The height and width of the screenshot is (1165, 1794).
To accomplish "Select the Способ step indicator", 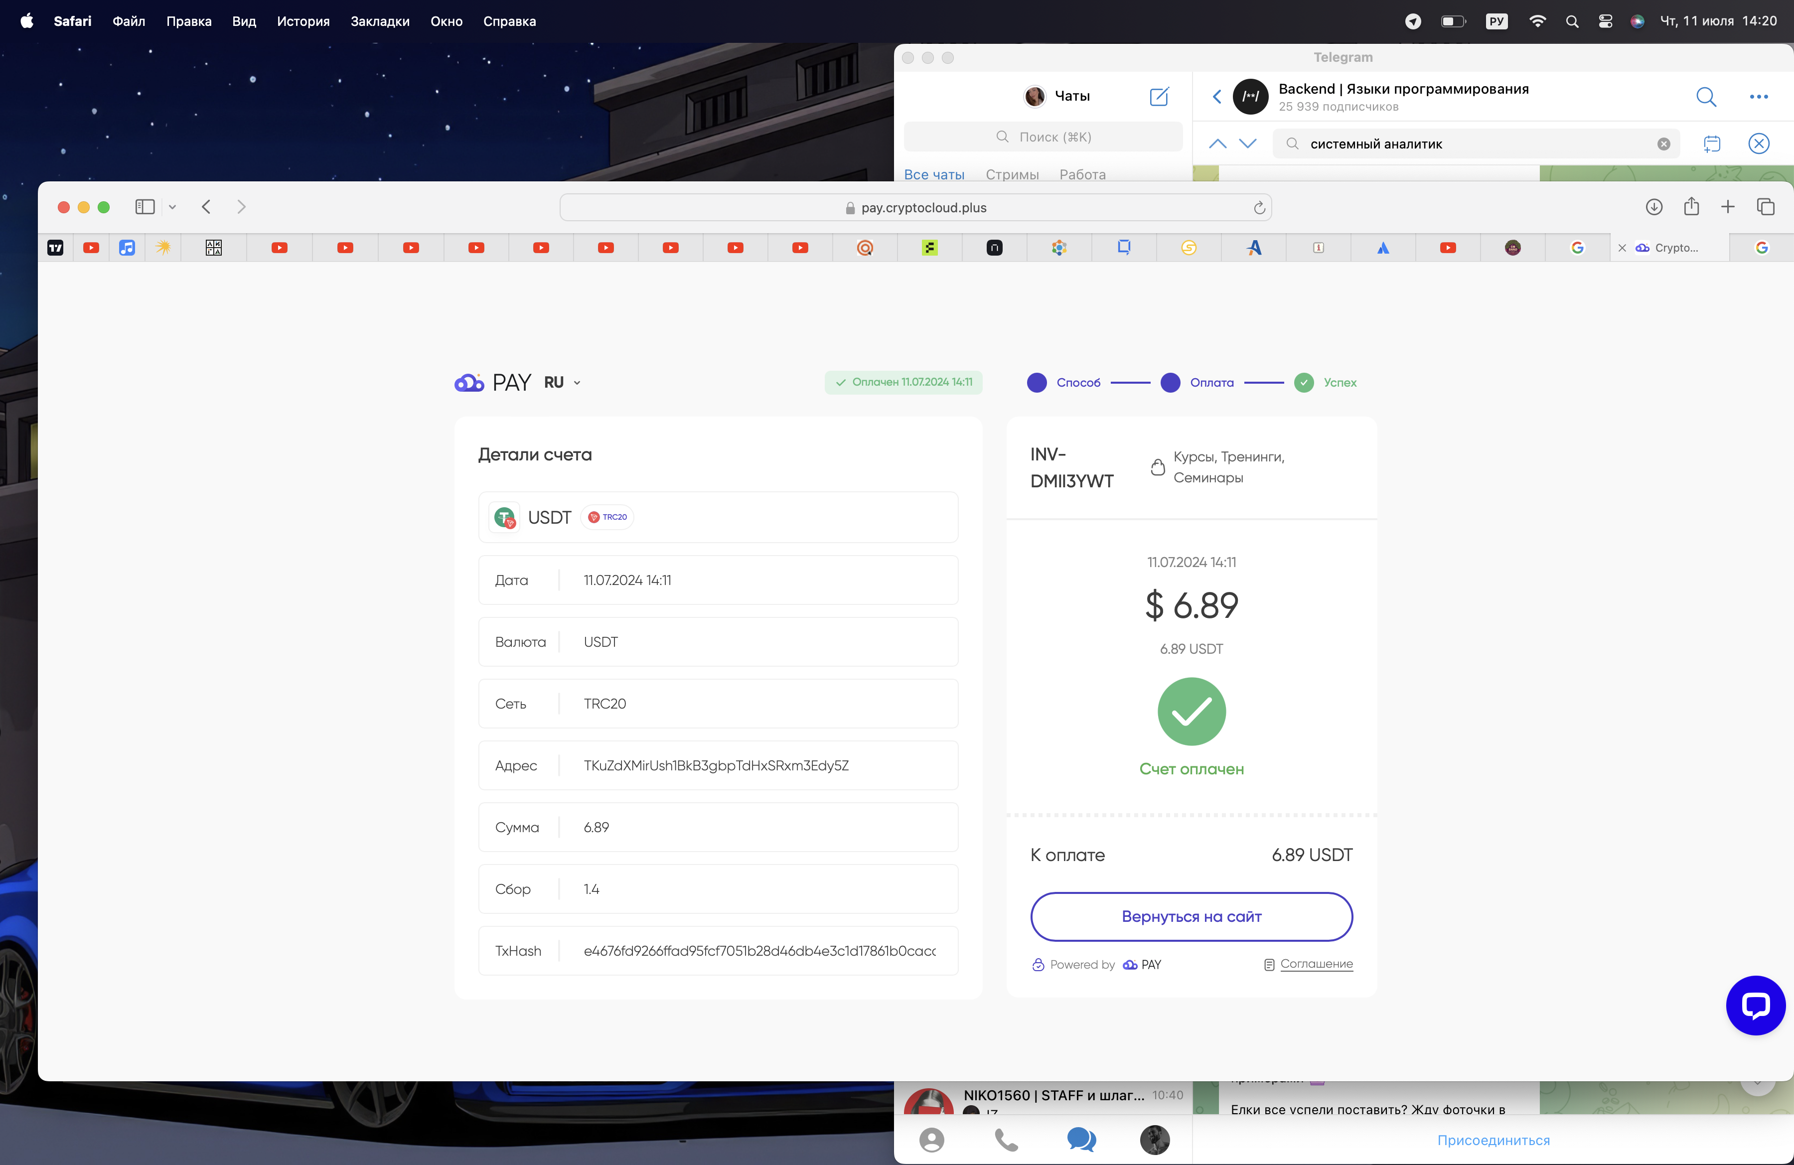I will click(x=1063, y=382).
